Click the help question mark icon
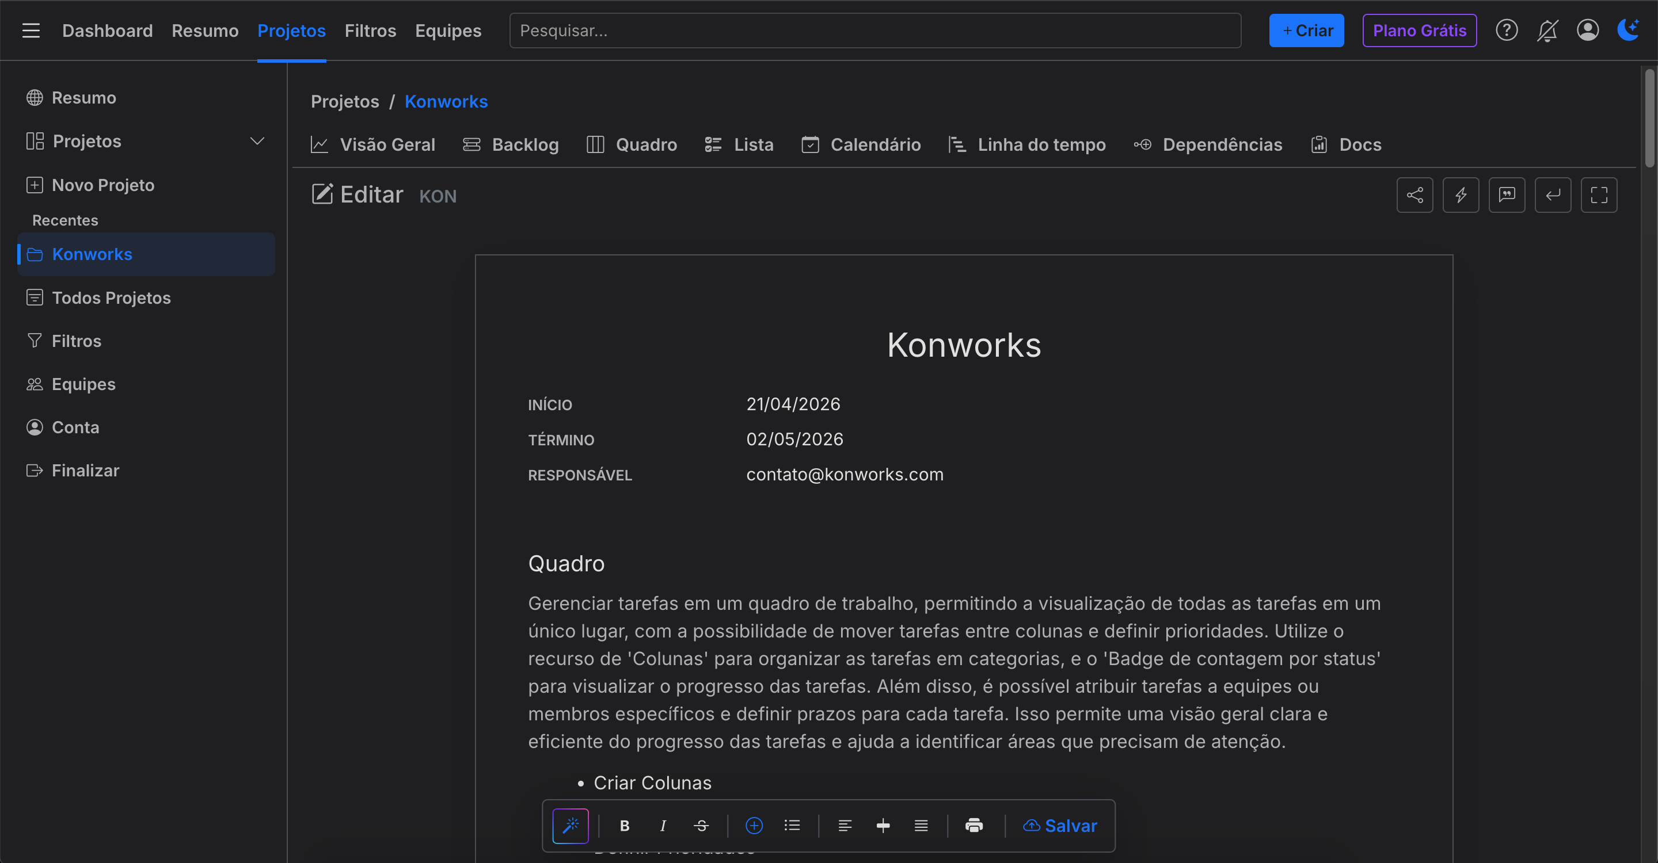 pyautogui.click(x=1506, y=30)
